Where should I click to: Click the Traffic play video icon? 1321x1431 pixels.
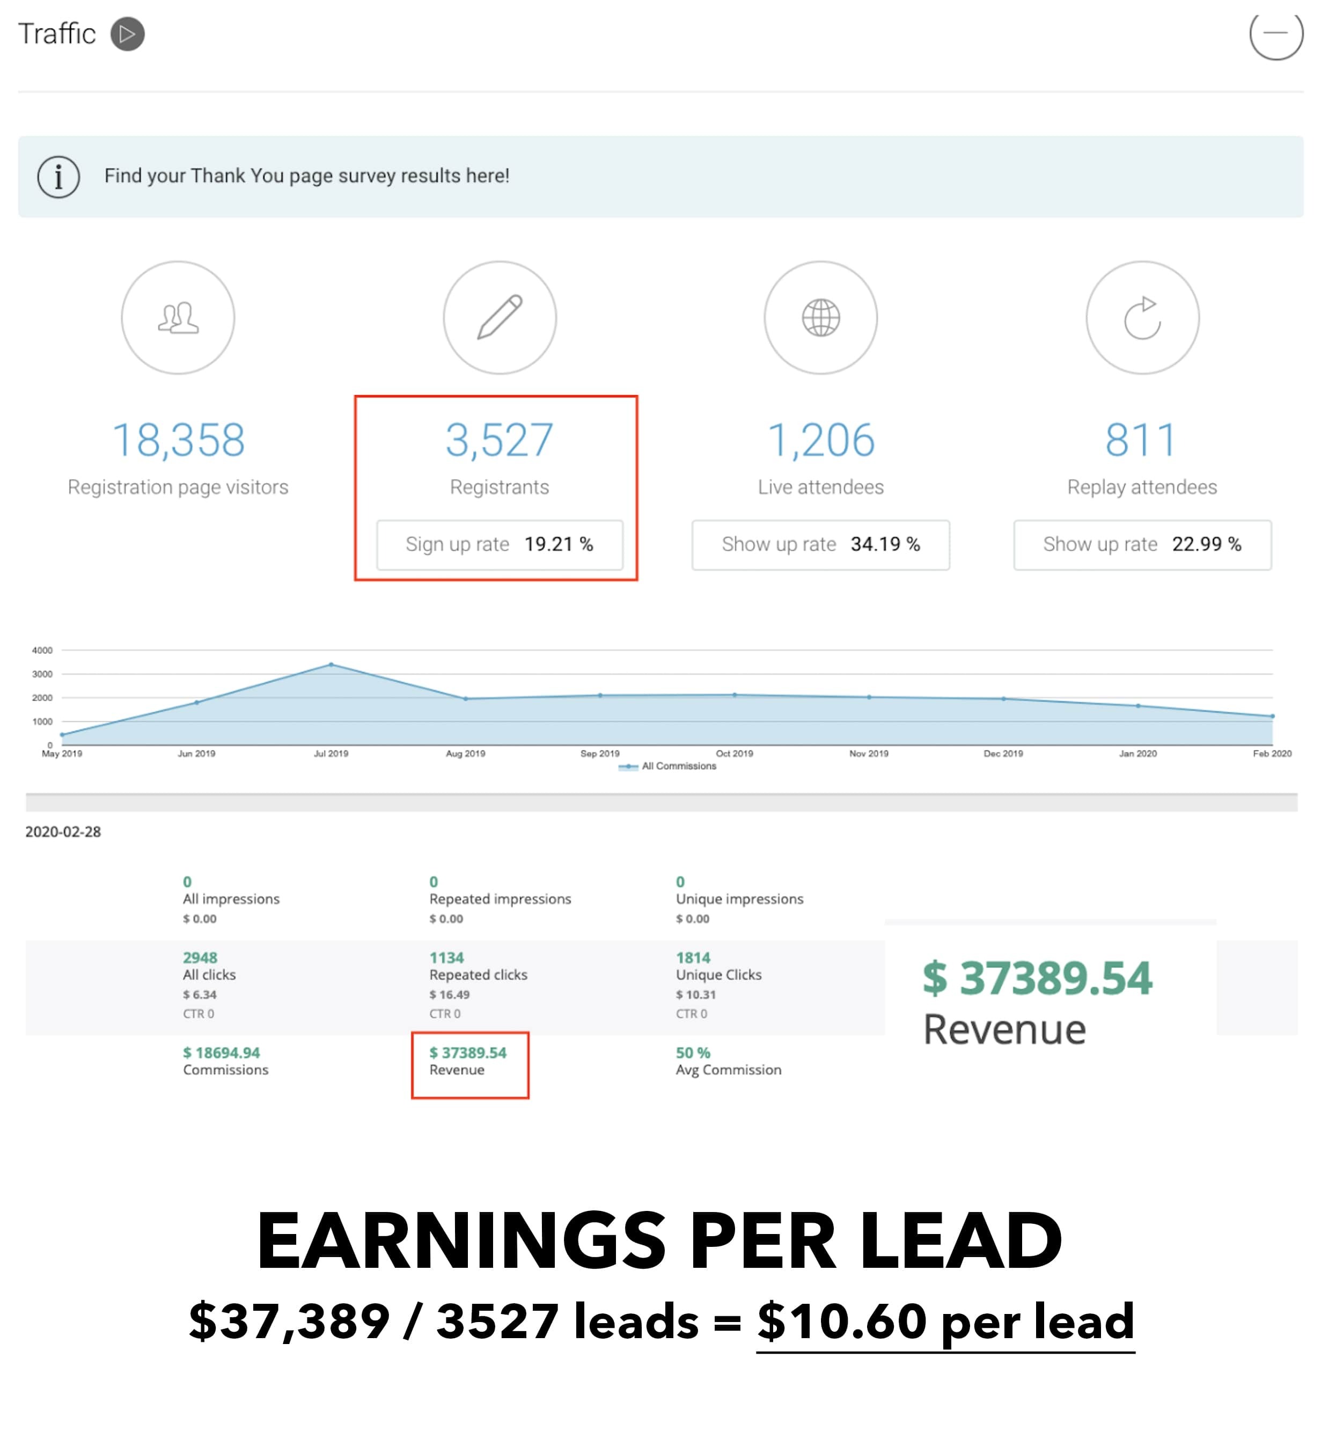tap(127, 34)
